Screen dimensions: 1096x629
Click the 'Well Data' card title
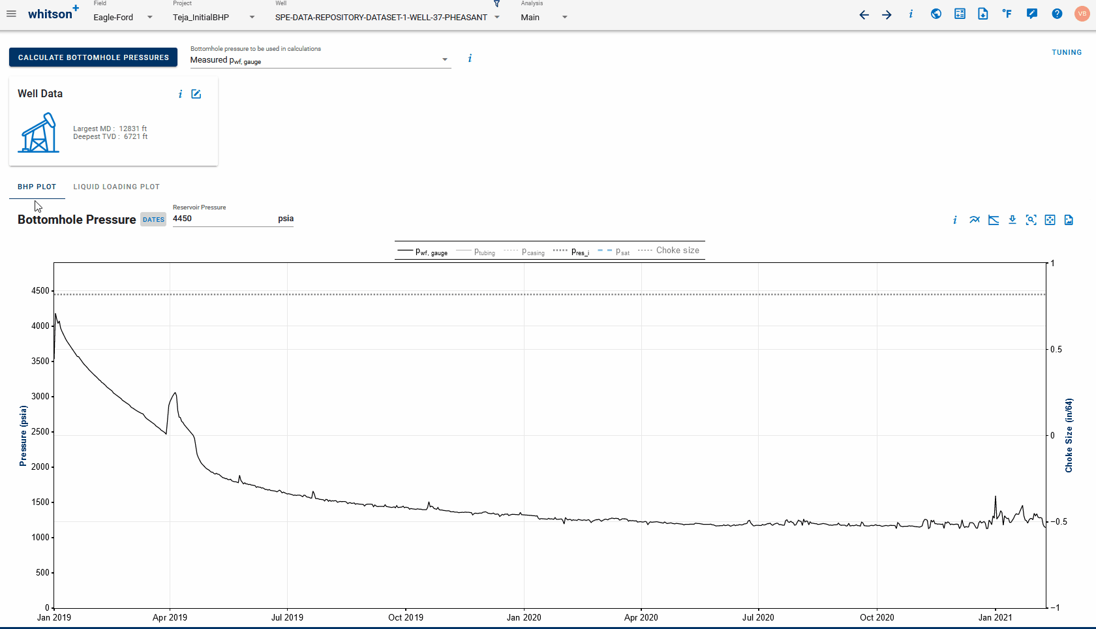(40, 93)
